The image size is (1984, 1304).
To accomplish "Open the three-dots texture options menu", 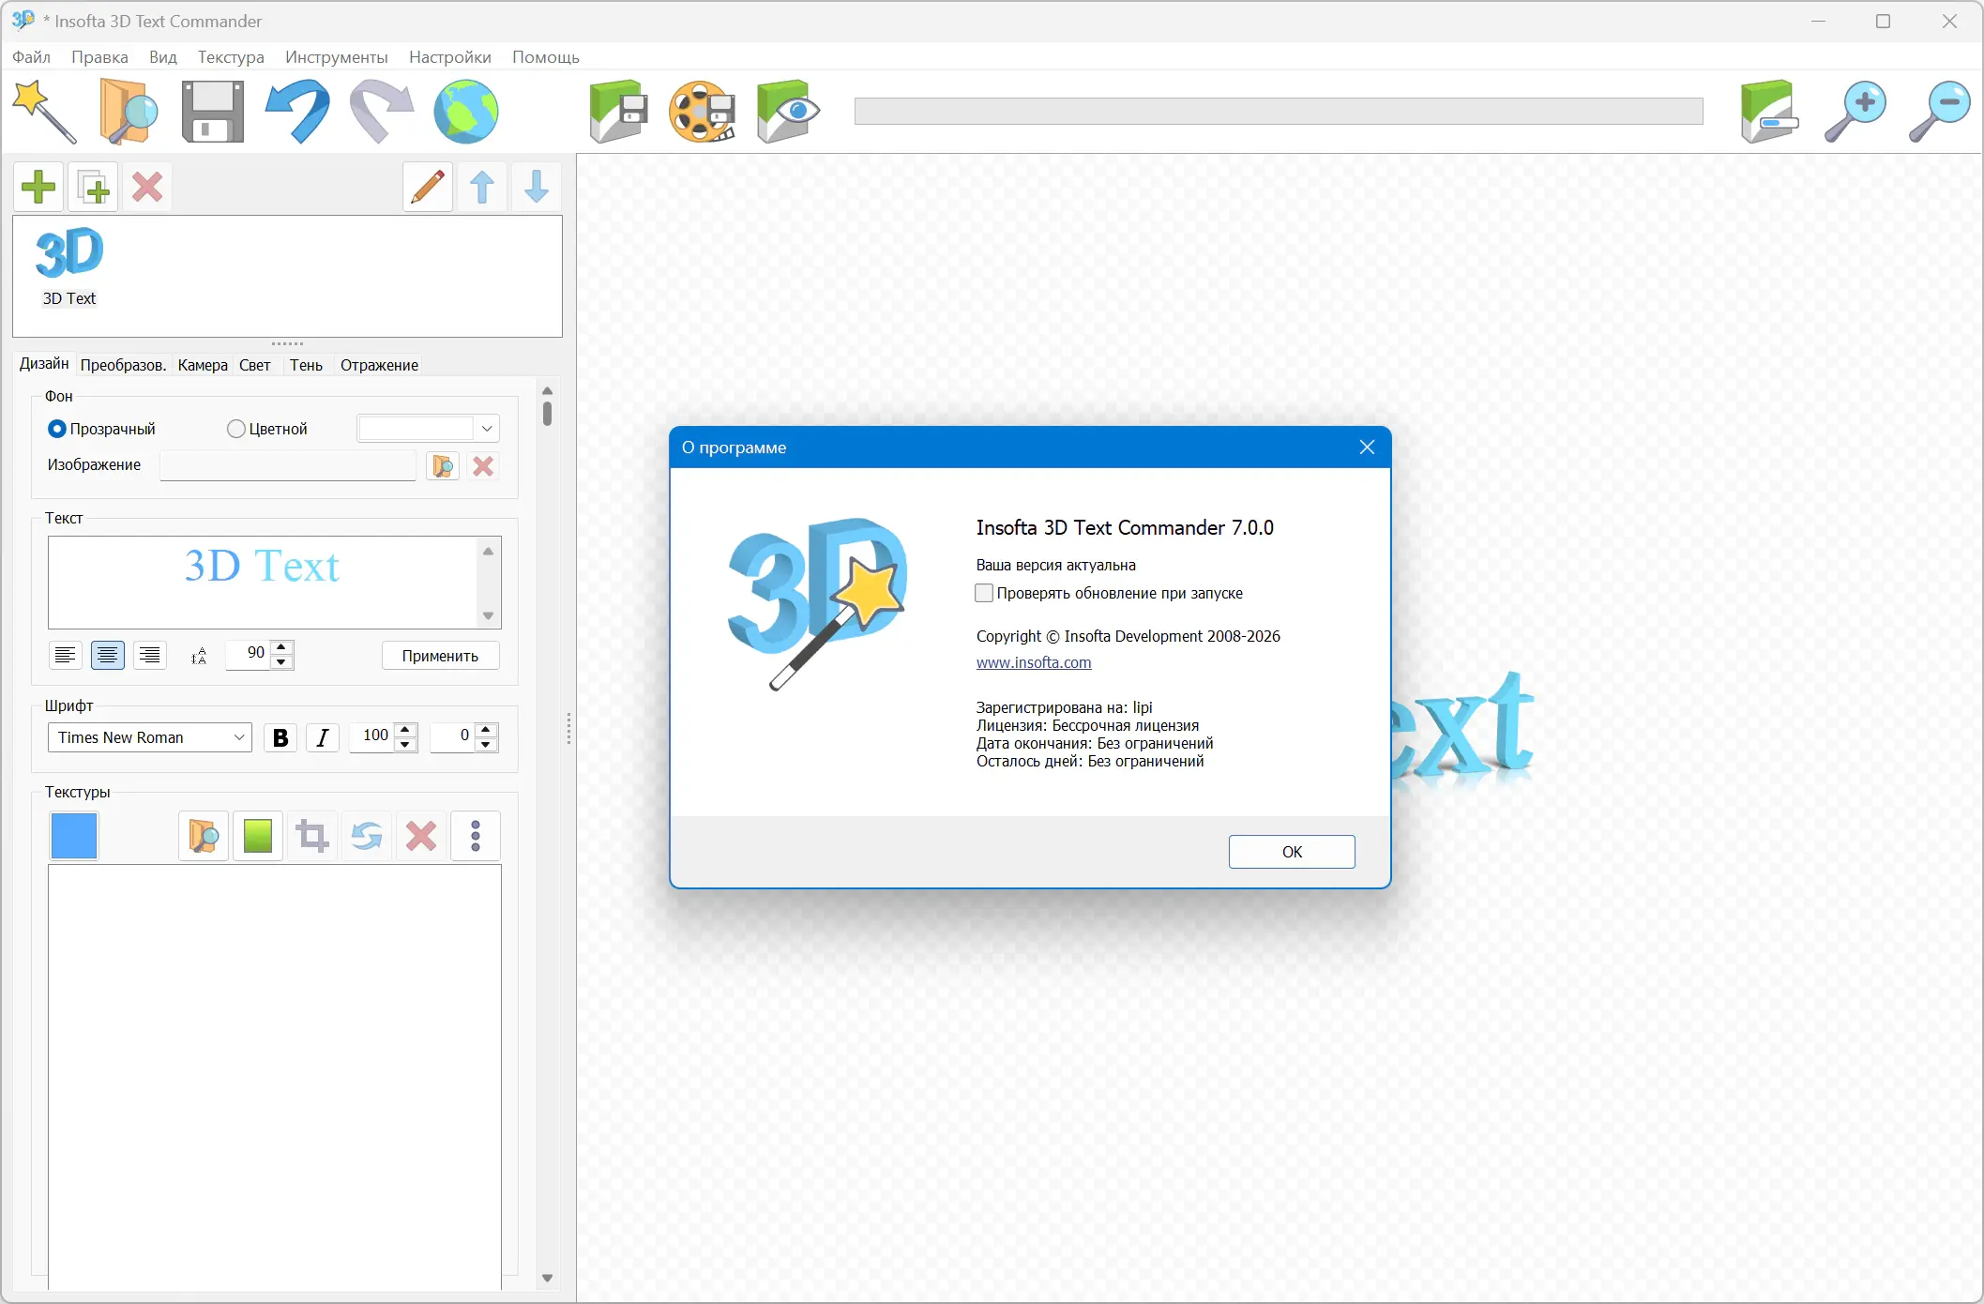I will pyautogui.click(x=476, y=836).
